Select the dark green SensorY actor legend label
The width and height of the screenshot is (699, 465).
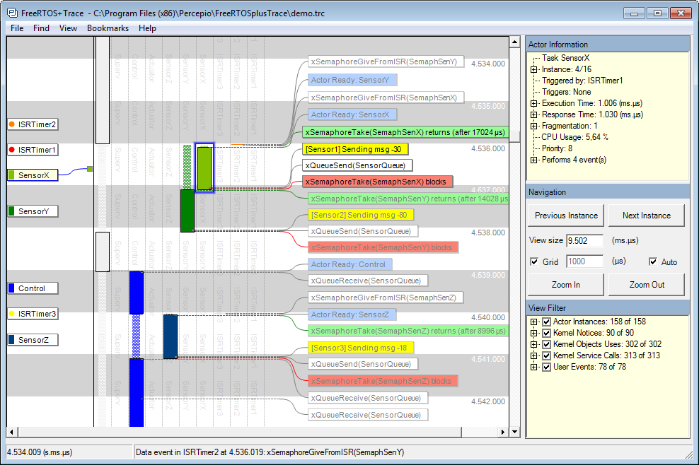33,211
